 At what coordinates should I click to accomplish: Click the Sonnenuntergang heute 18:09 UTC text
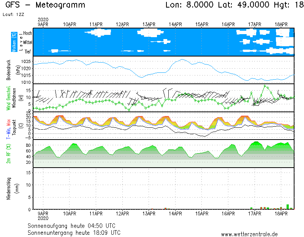point(74,232)
